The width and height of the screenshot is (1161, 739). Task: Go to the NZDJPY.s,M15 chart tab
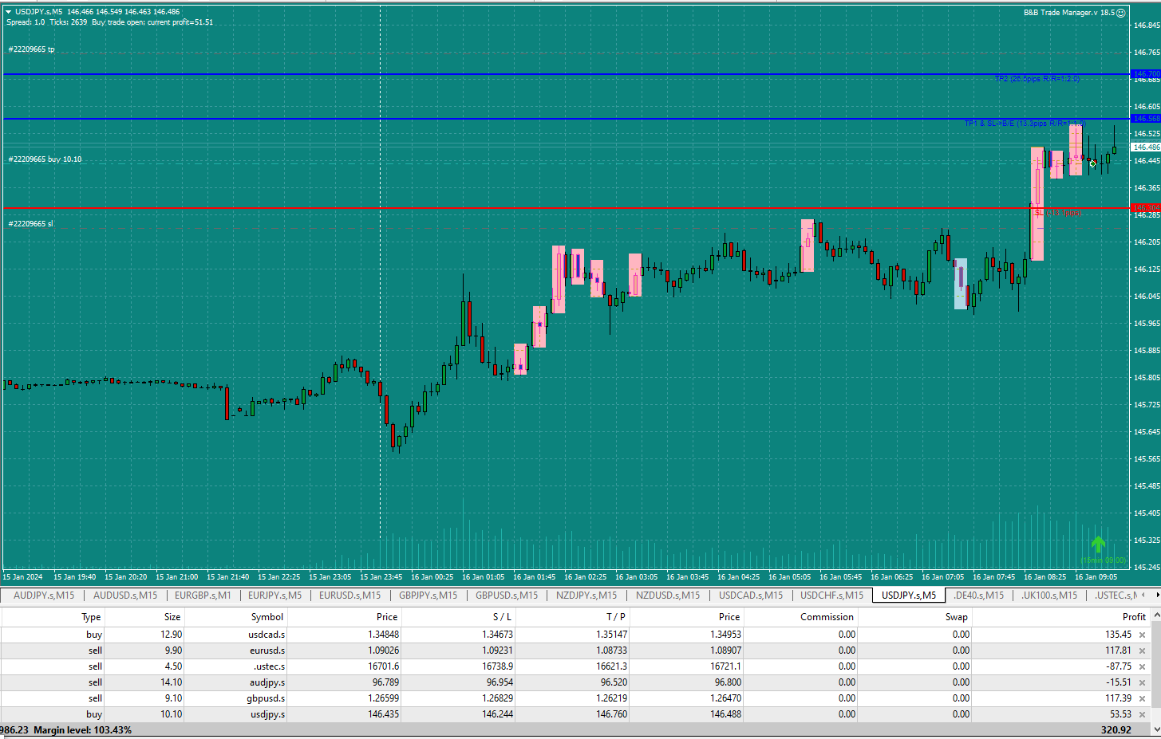pos(586,596)
